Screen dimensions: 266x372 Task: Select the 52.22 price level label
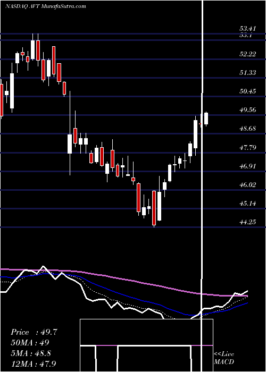[248, 54]
